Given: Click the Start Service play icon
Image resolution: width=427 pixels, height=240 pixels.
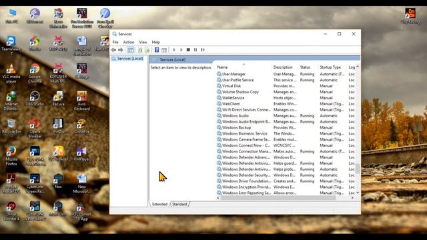Looking at the screenshot, I should coord(174,50).
